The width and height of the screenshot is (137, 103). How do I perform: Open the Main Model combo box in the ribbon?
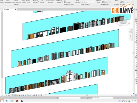[x=88, y=2]
